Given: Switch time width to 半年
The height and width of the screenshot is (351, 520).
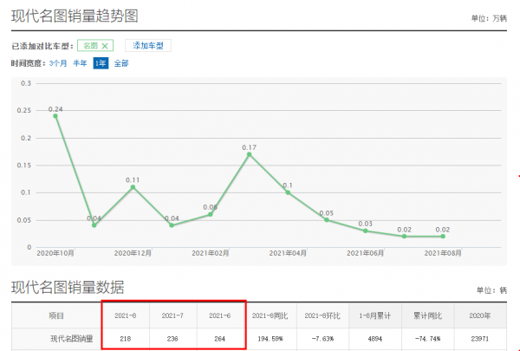Looking at the screenshot, I should pos(80,63).
